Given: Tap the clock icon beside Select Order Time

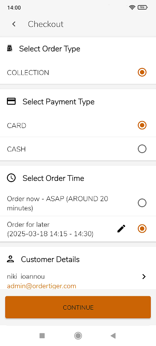Looking at the screenshot, I should coord(11,178).
